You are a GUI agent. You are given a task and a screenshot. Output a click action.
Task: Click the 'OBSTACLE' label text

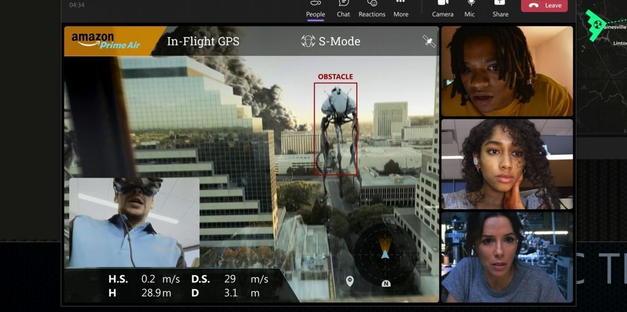pos(336,76)
